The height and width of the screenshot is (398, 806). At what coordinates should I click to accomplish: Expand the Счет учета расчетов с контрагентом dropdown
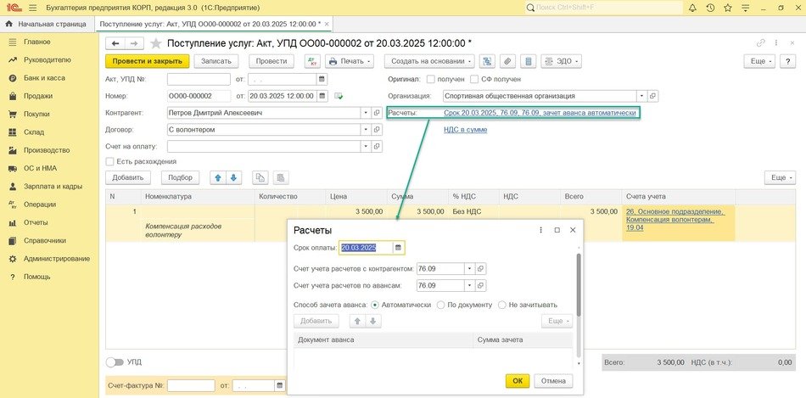pyautogui.click(x=468, y=268)
